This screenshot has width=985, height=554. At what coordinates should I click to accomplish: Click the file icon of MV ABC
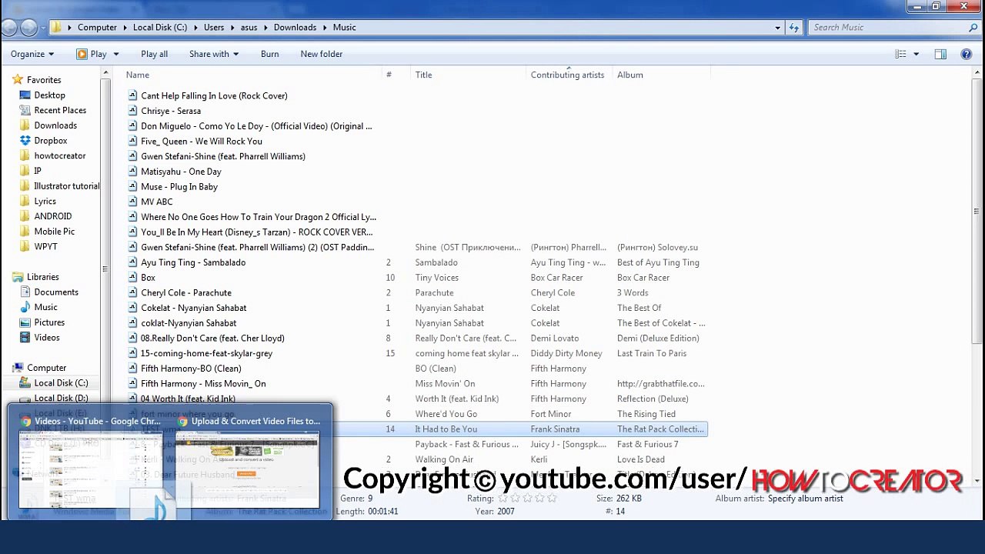(132, 202)
